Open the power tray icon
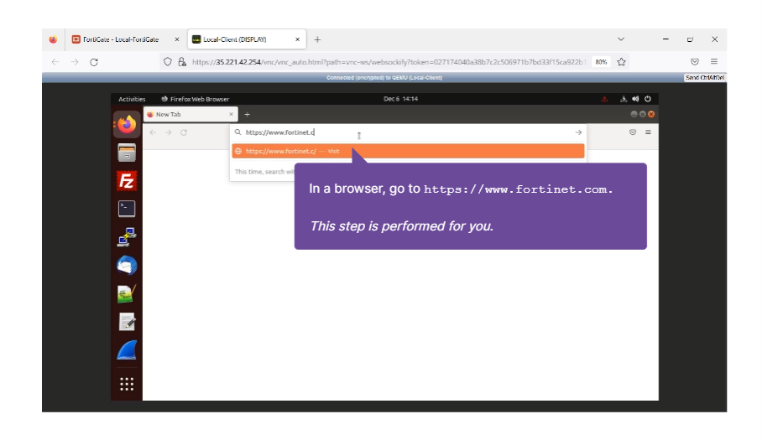This screenshot has height=440, width=762. click(x=648, y=99)
